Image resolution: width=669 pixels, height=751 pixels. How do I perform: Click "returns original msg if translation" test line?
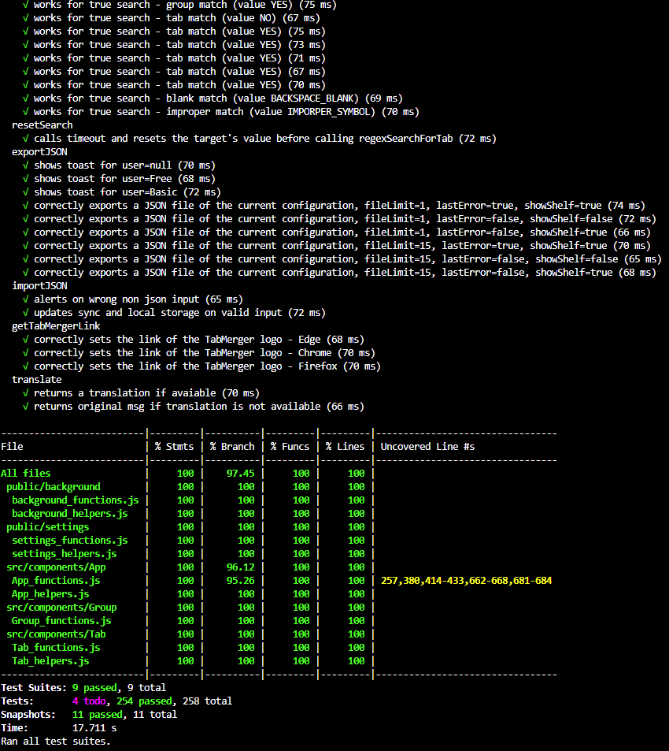(x=194, y=407)
